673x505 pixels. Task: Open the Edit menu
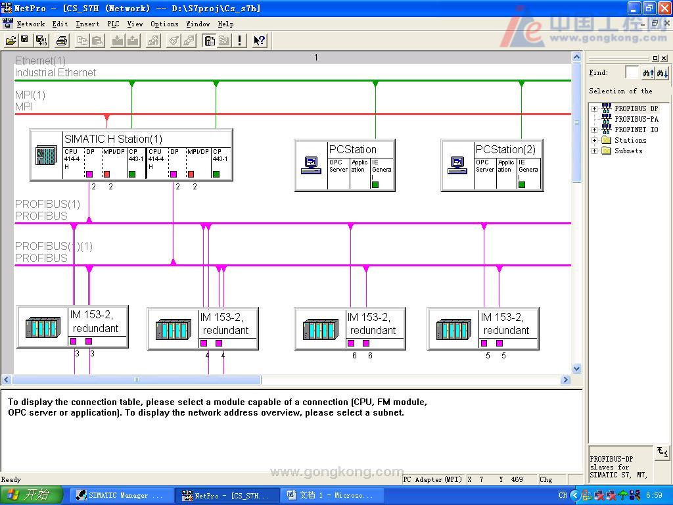[60, 24]
